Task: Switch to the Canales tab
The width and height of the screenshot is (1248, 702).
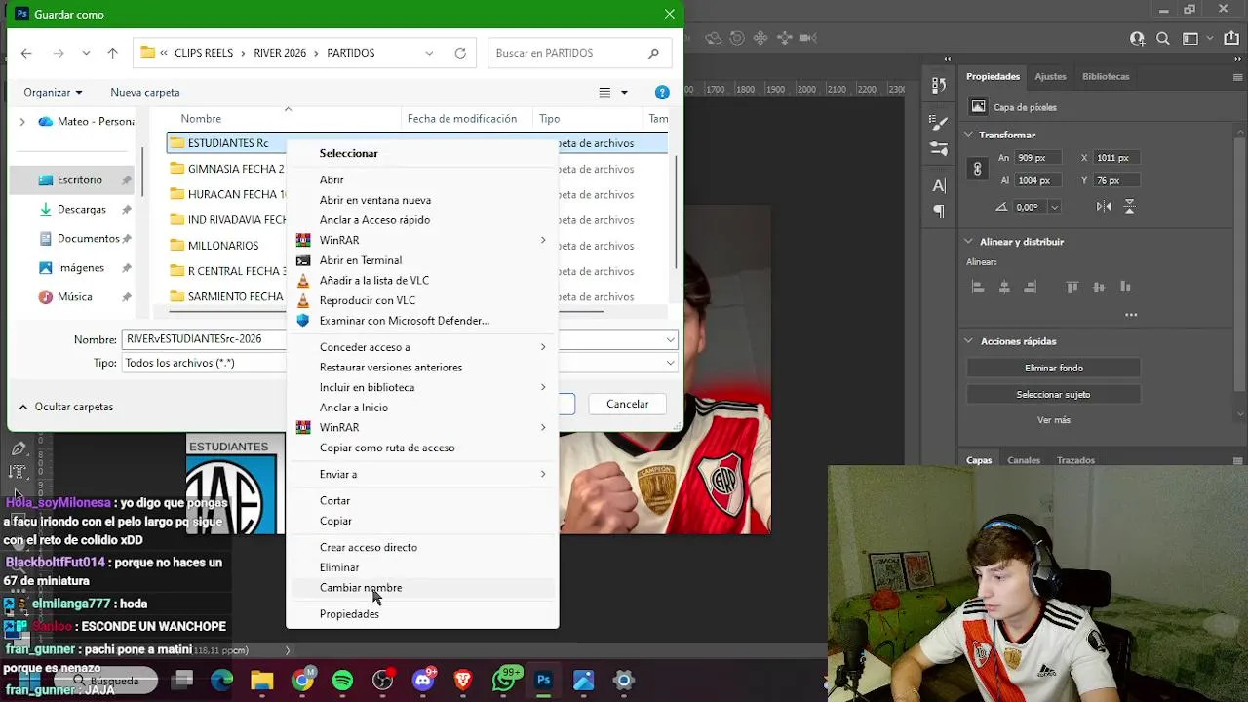Action: [1024, 460]
